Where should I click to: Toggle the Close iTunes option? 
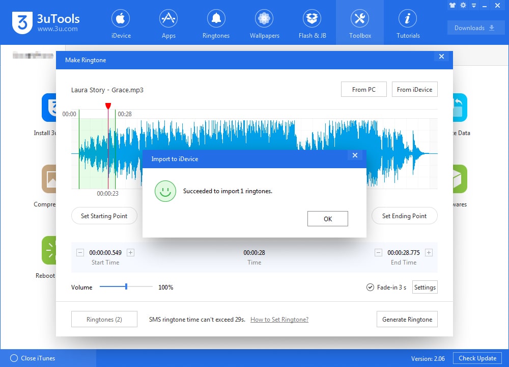click(15, 358)
